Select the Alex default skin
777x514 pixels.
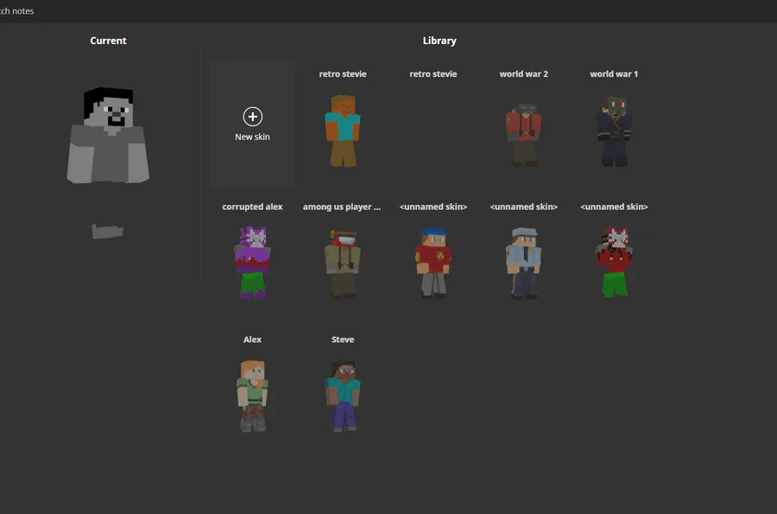point(252,396)
